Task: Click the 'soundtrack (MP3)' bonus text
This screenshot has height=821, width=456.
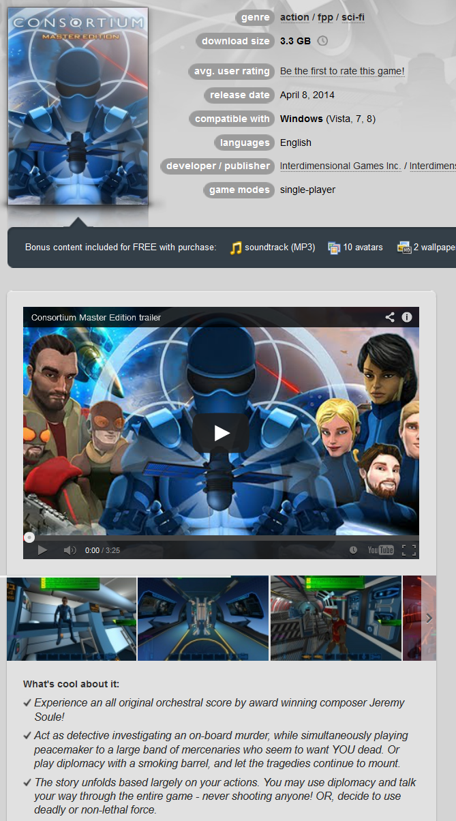Action: pyautogui.click(x=280, y=248)
